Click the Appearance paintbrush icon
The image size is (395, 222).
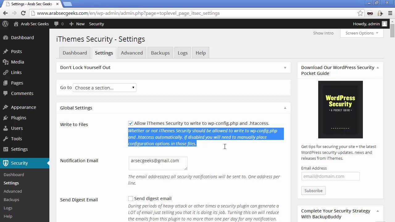point(6,107)
